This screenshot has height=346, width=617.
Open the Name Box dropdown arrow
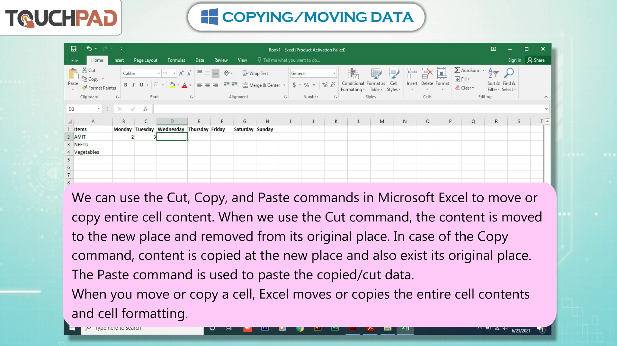coord(98,109)
